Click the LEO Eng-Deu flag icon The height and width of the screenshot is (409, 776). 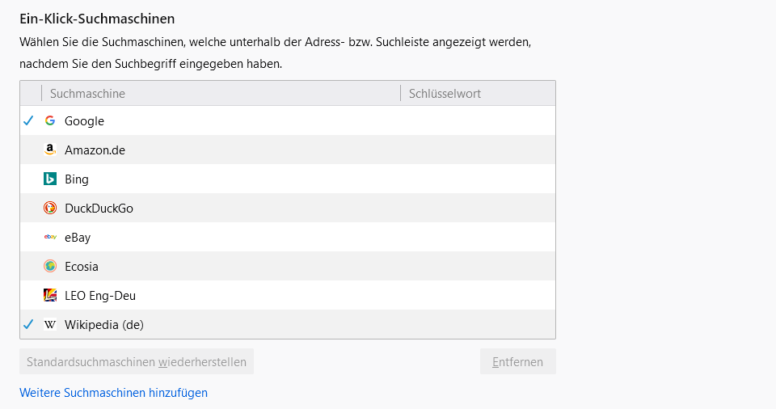pyautogui.click(x=50, y=295)
